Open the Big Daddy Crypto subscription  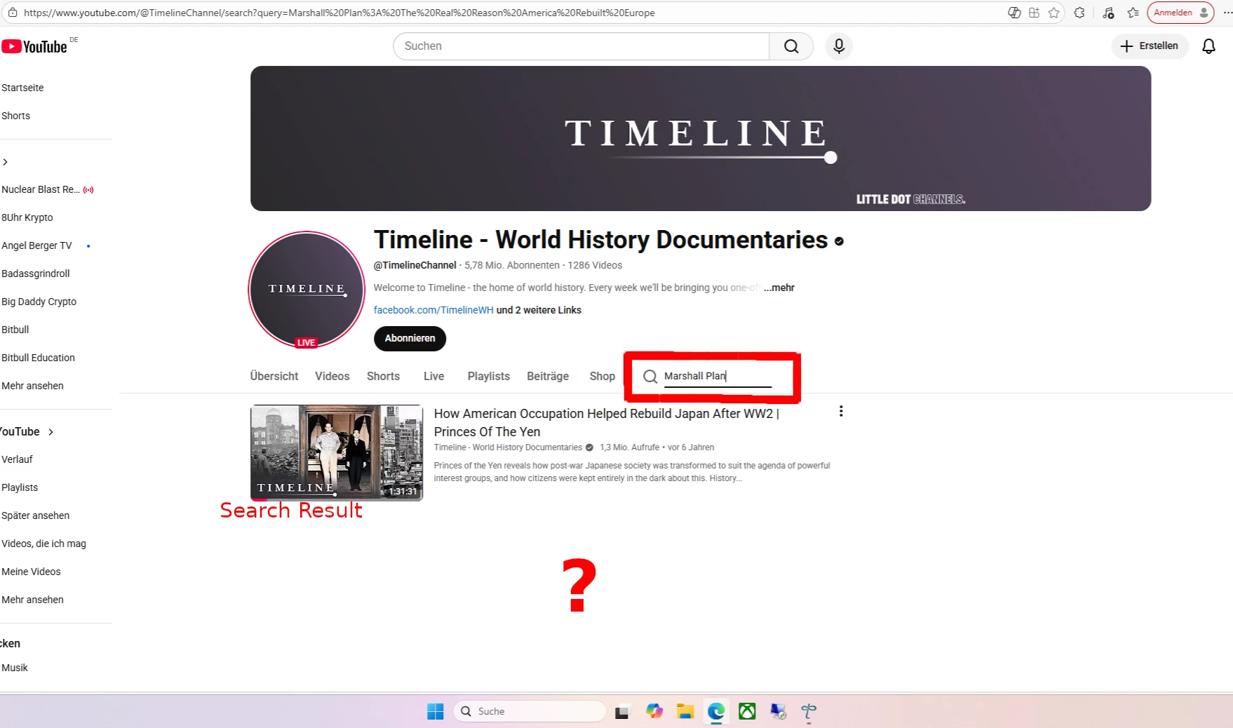coord(39,302)
